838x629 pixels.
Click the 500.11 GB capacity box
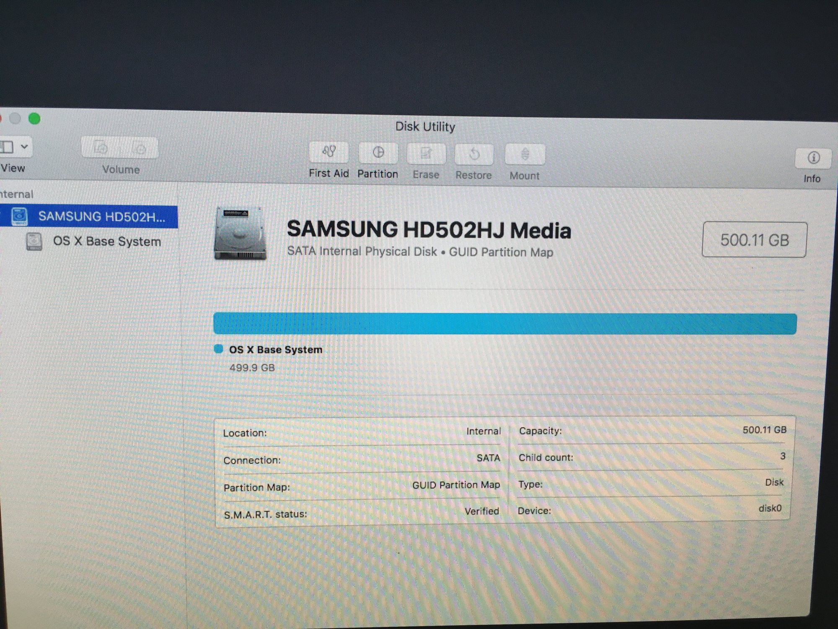[754, 240]
